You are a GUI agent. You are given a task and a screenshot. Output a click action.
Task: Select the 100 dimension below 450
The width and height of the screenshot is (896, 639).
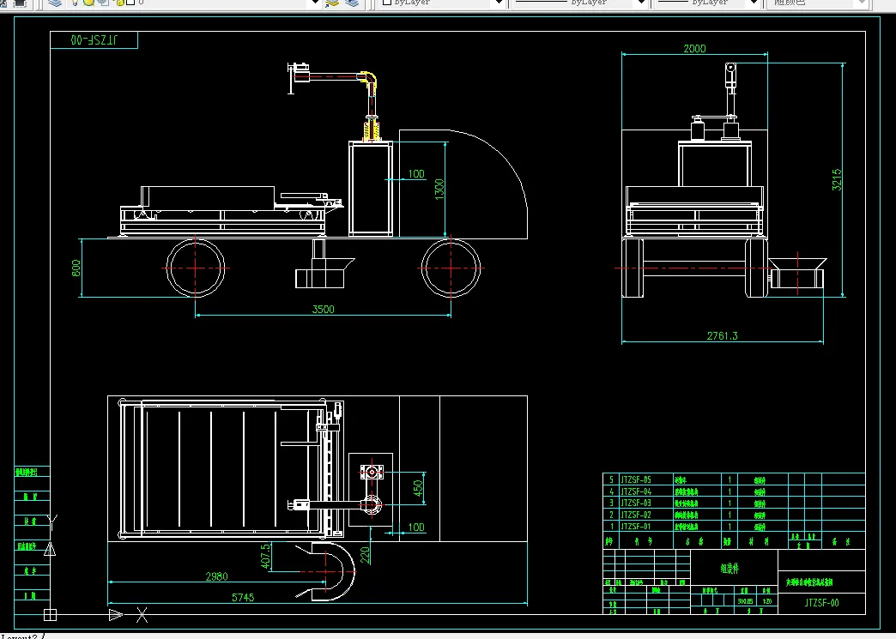click(x=416, y=527)
